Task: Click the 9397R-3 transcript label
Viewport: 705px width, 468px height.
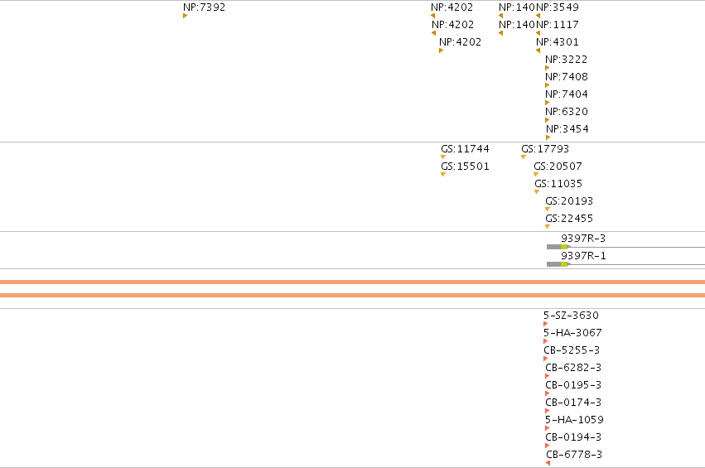Action: click(x=583, y=239)
